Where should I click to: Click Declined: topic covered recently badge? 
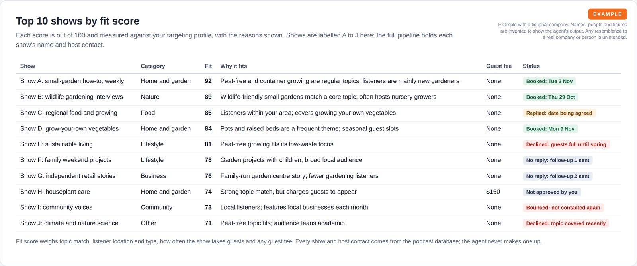click(566, 223)
